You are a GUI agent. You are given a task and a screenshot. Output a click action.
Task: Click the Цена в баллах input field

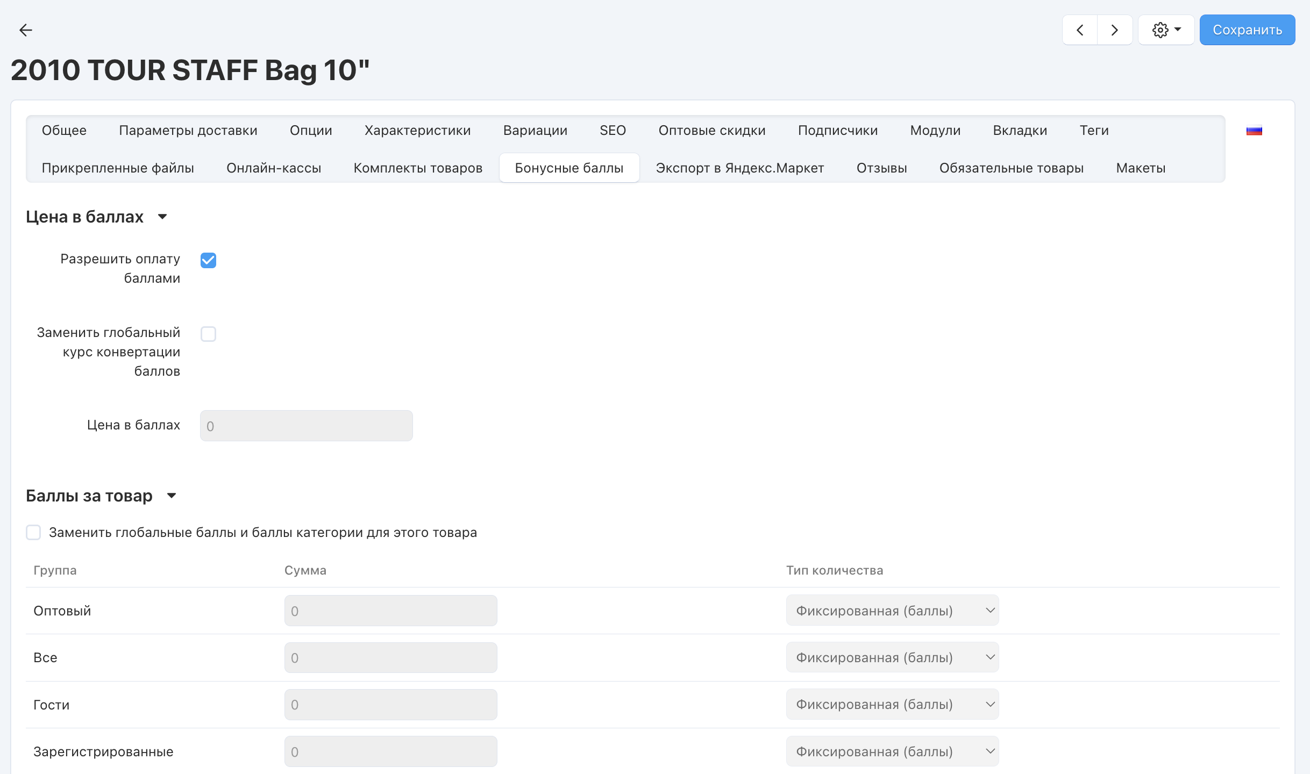pos(306,426)
